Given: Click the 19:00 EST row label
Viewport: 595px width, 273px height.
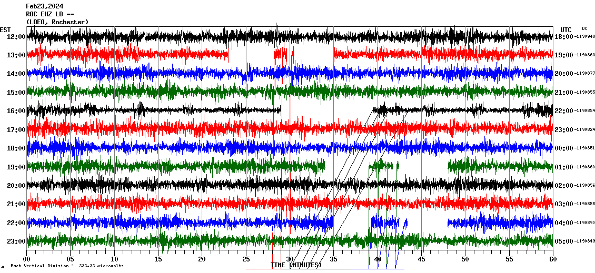Looking at the screenshot, I should [16, 167].
